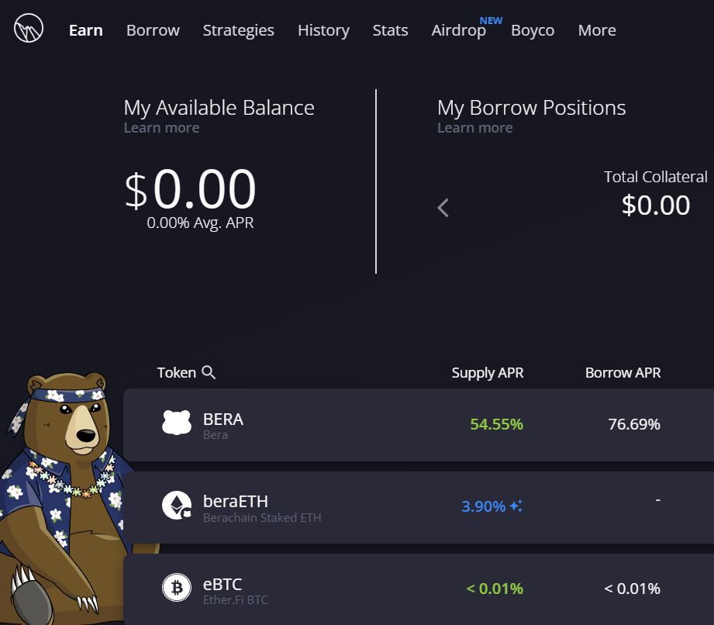This screenshot has width=714, height=625.
Task: Click the app logo in the header
Action: click(29, 30)
